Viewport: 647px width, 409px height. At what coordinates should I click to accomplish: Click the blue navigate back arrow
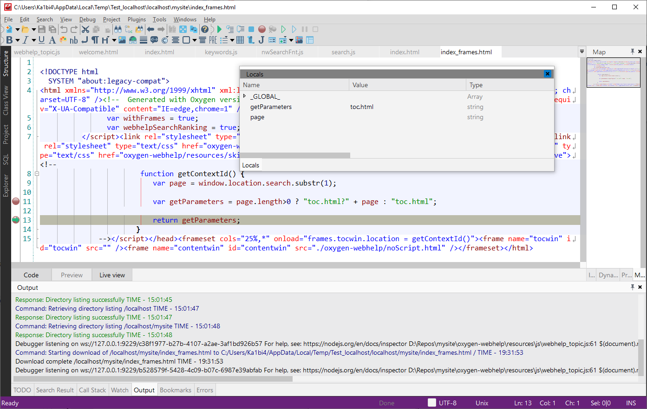click(x=150, y=29)
